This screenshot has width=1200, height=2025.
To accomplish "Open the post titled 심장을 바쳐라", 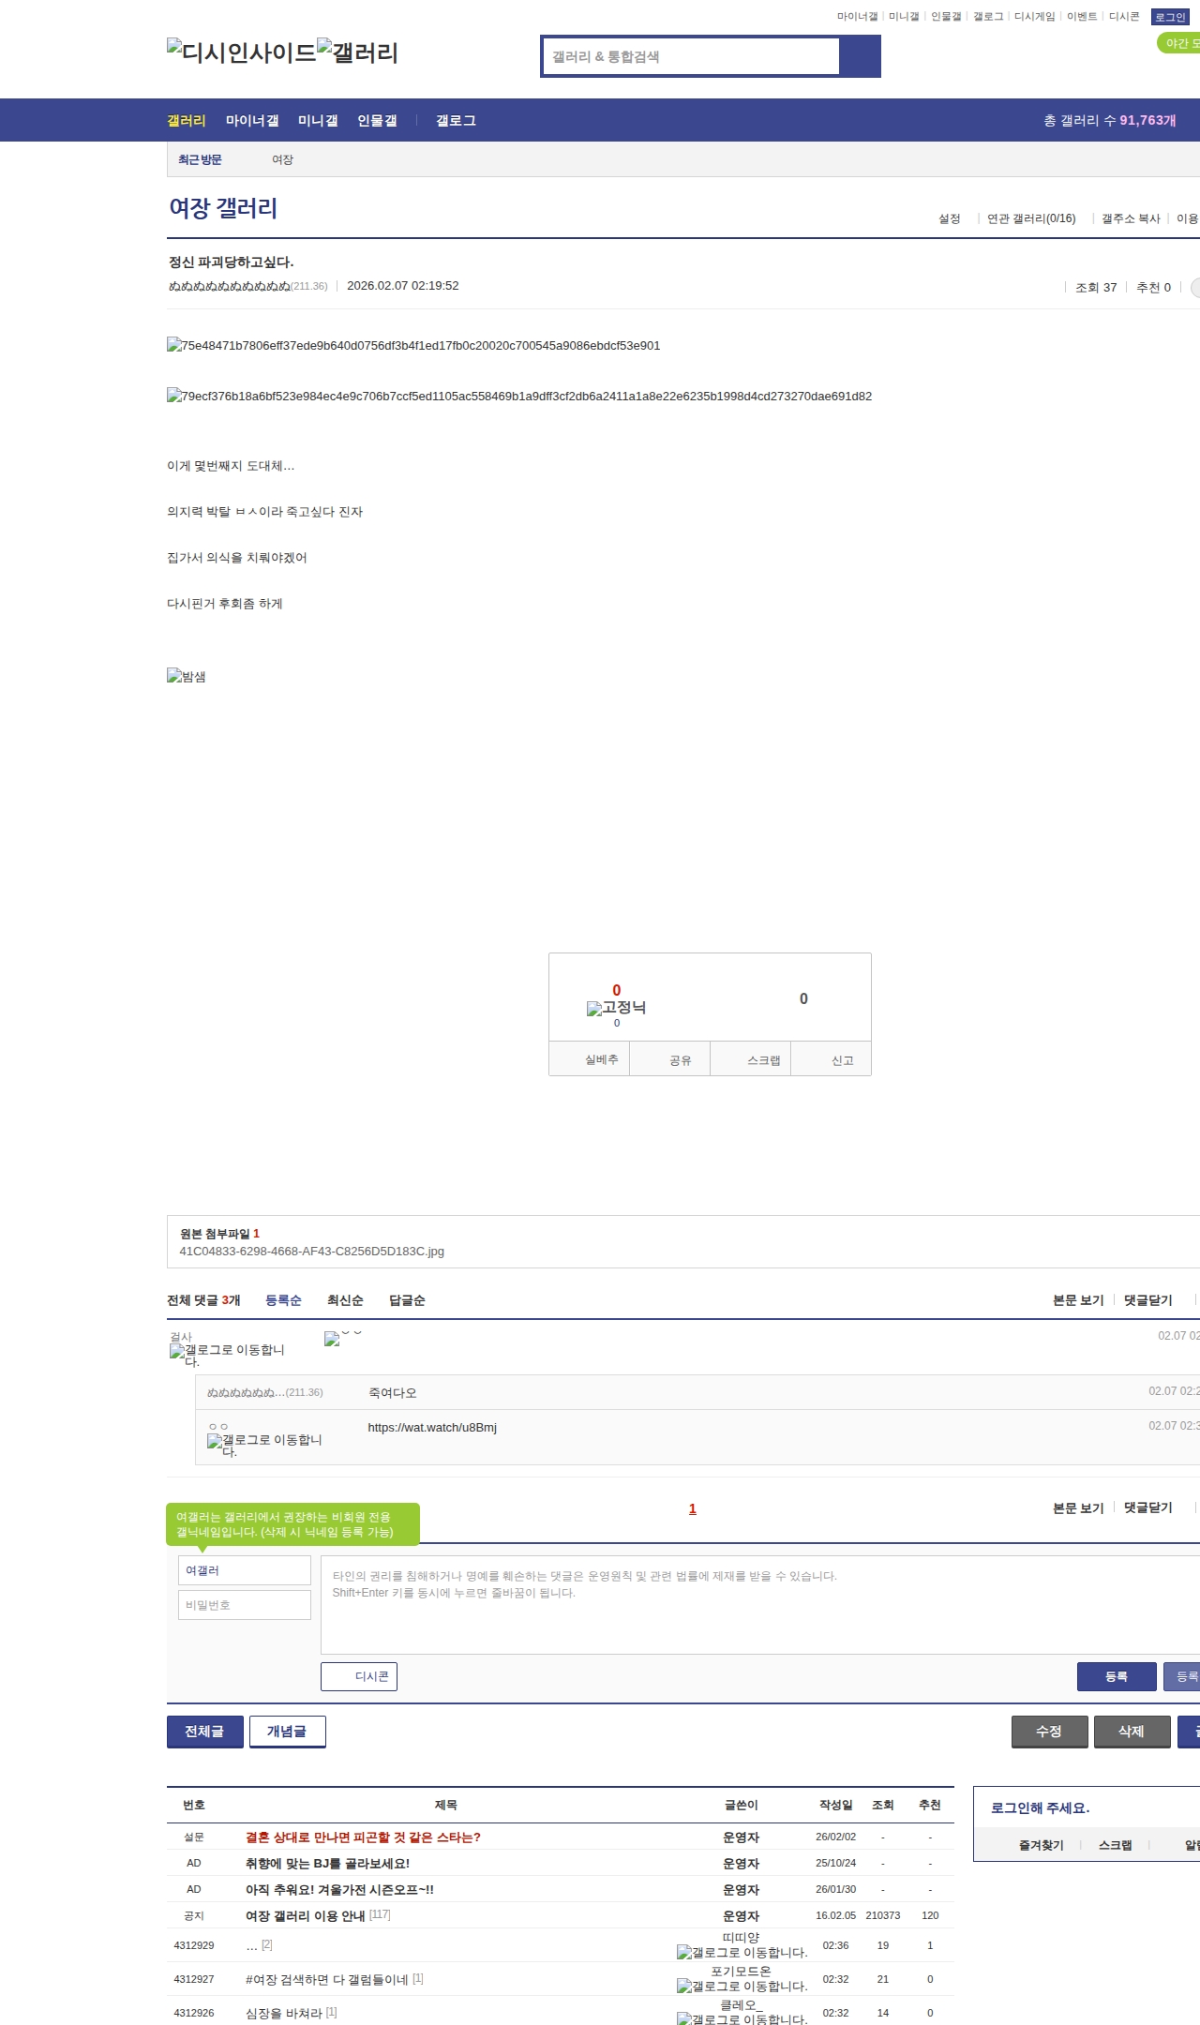I will 283,2013.
